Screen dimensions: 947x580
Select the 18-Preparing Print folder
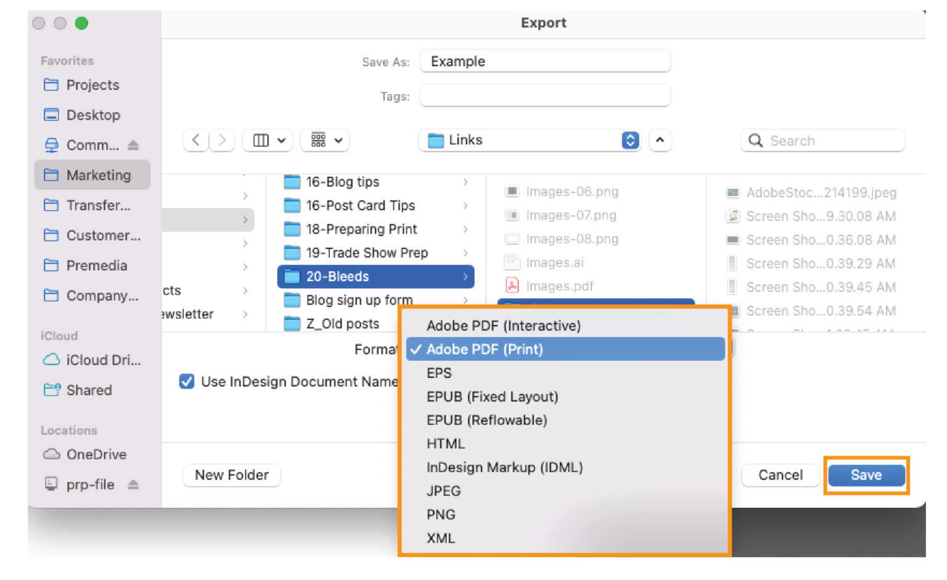tap(361, 229)
